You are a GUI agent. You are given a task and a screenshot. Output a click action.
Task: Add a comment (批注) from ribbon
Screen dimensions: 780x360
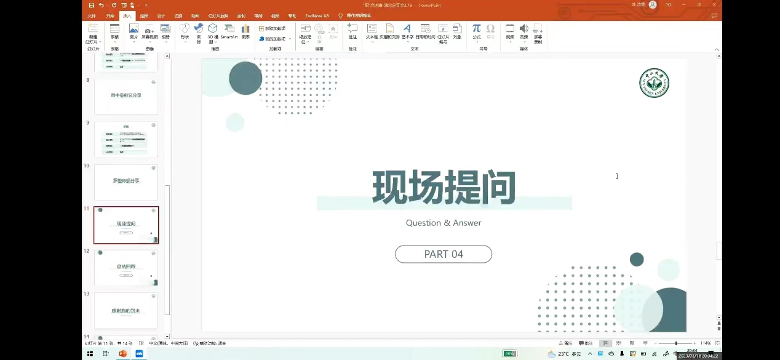(352, 31)
